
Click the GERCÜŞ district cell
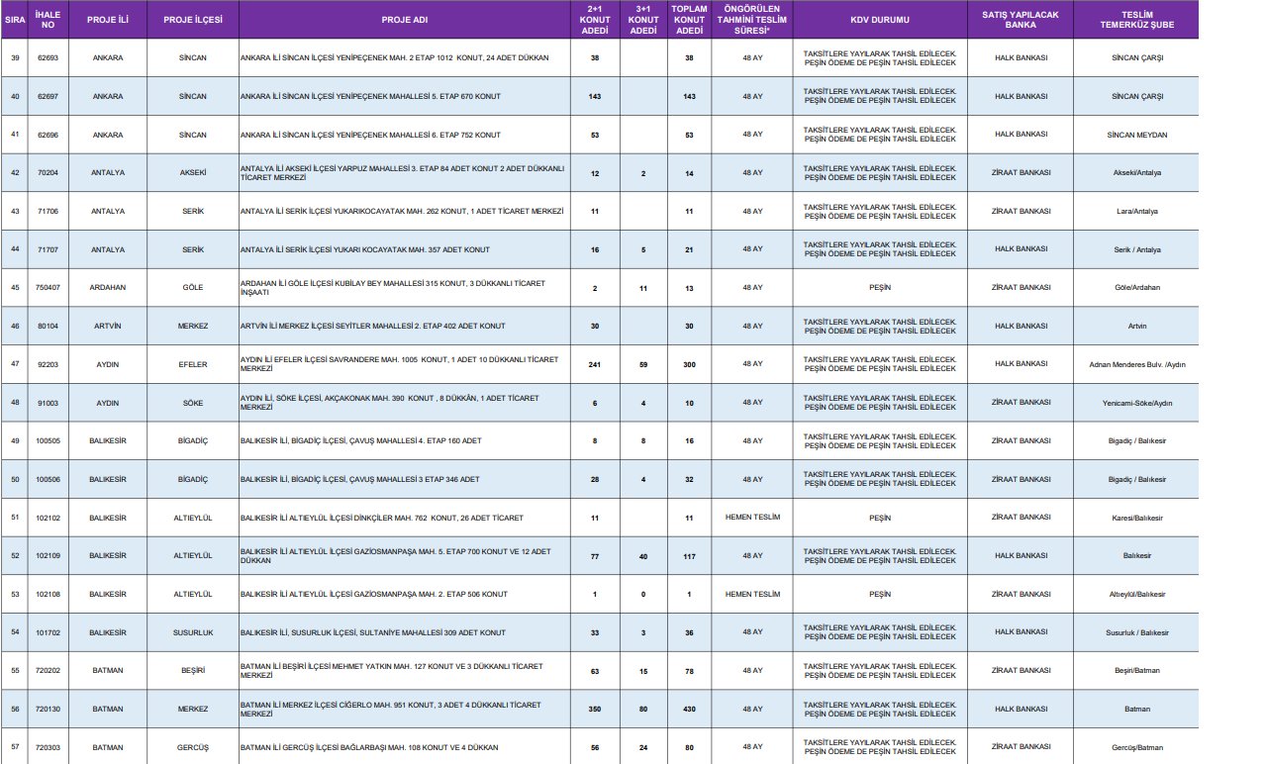(193, 747)
